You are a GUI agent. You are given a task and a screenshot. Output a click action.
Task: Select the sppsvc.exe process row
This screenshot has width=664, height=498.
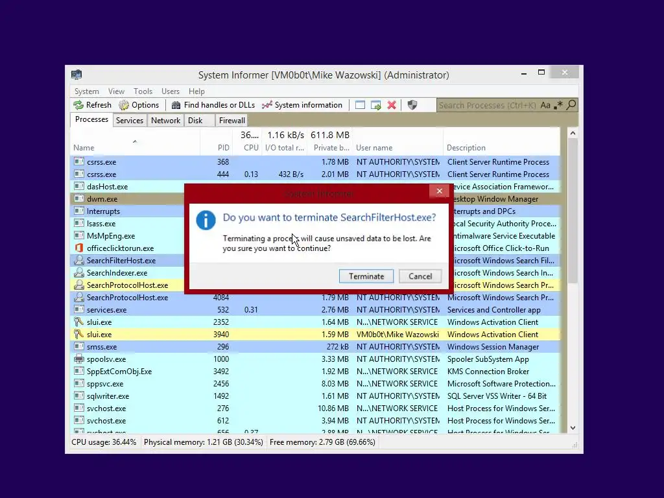315,384
